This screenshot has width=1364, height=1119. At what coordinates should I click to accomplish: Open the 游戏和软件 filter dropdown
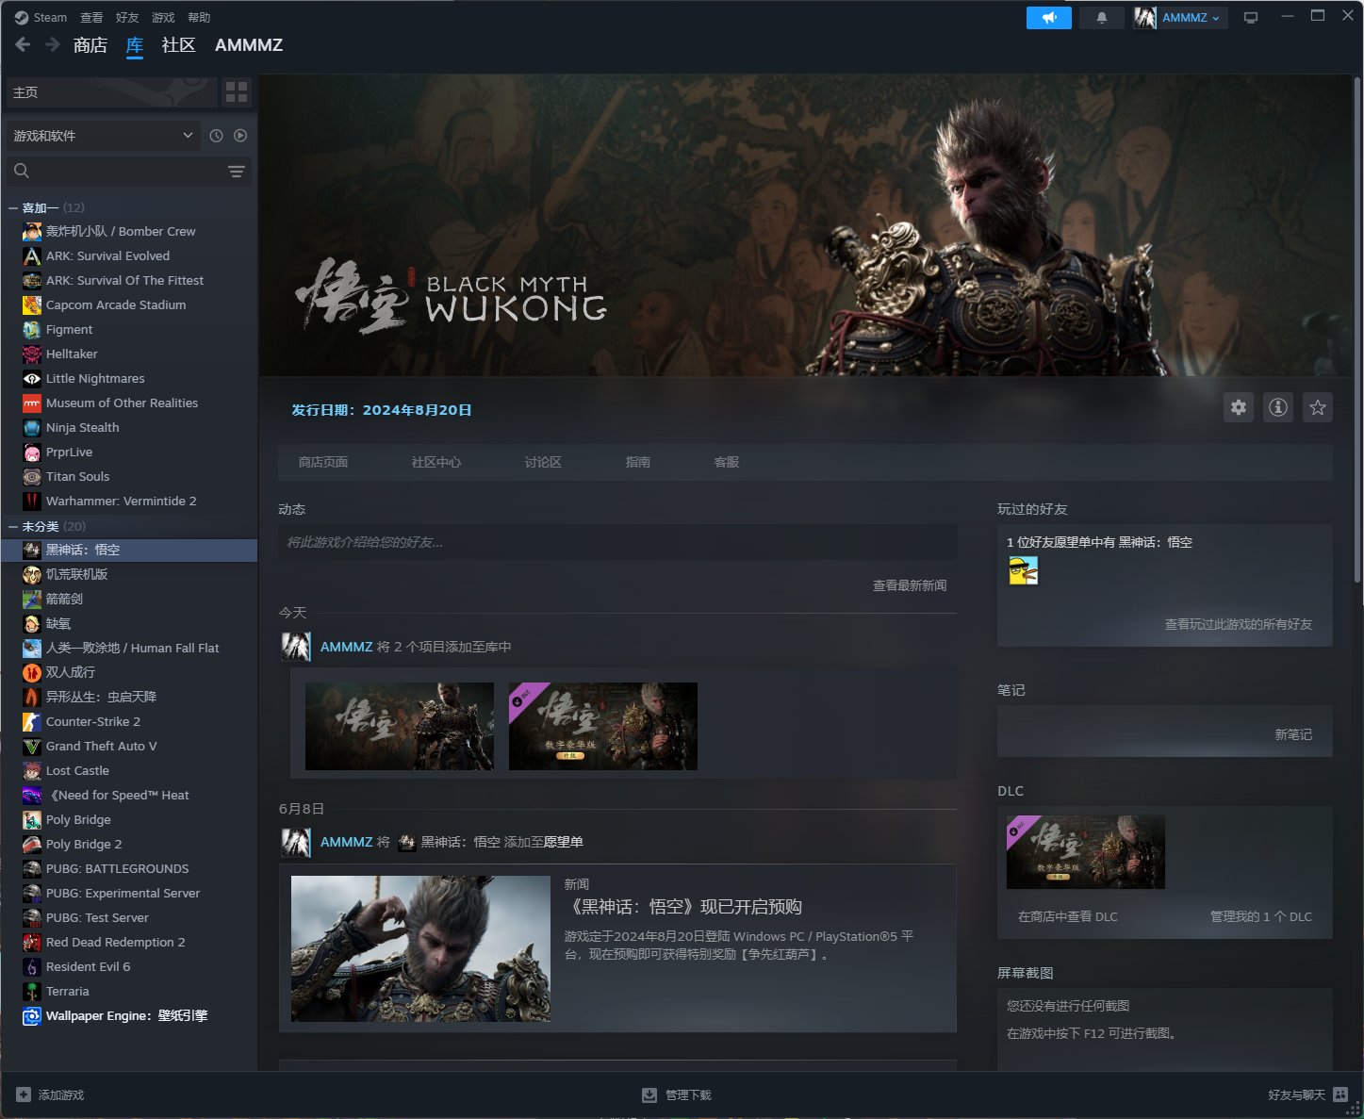[x=104, y=136]
